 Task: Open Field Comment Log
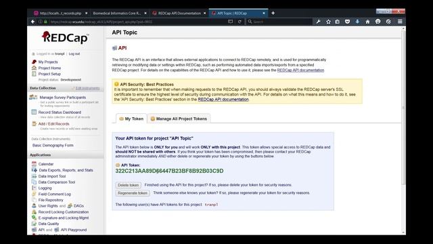click(x=54, y=195)
